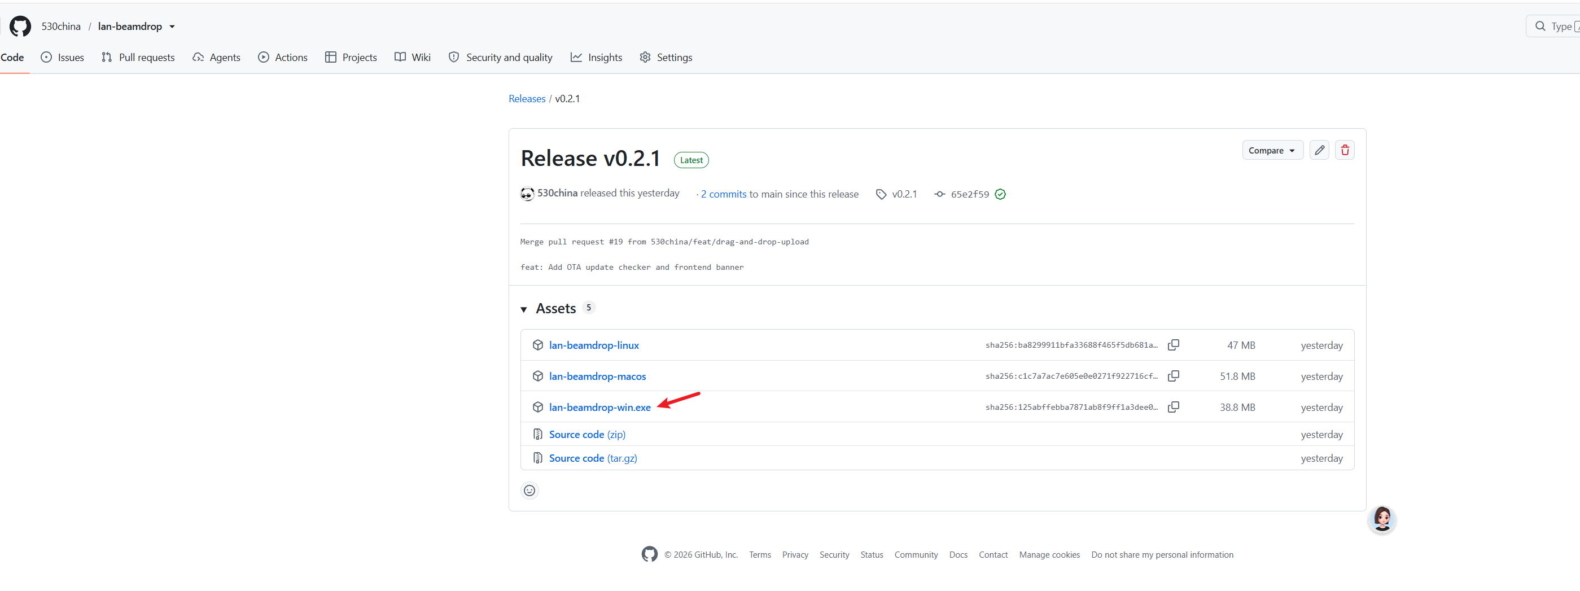This screenshot has width=1580, height=591.
Task: Open the Projects tab
Action: point(351,57)
